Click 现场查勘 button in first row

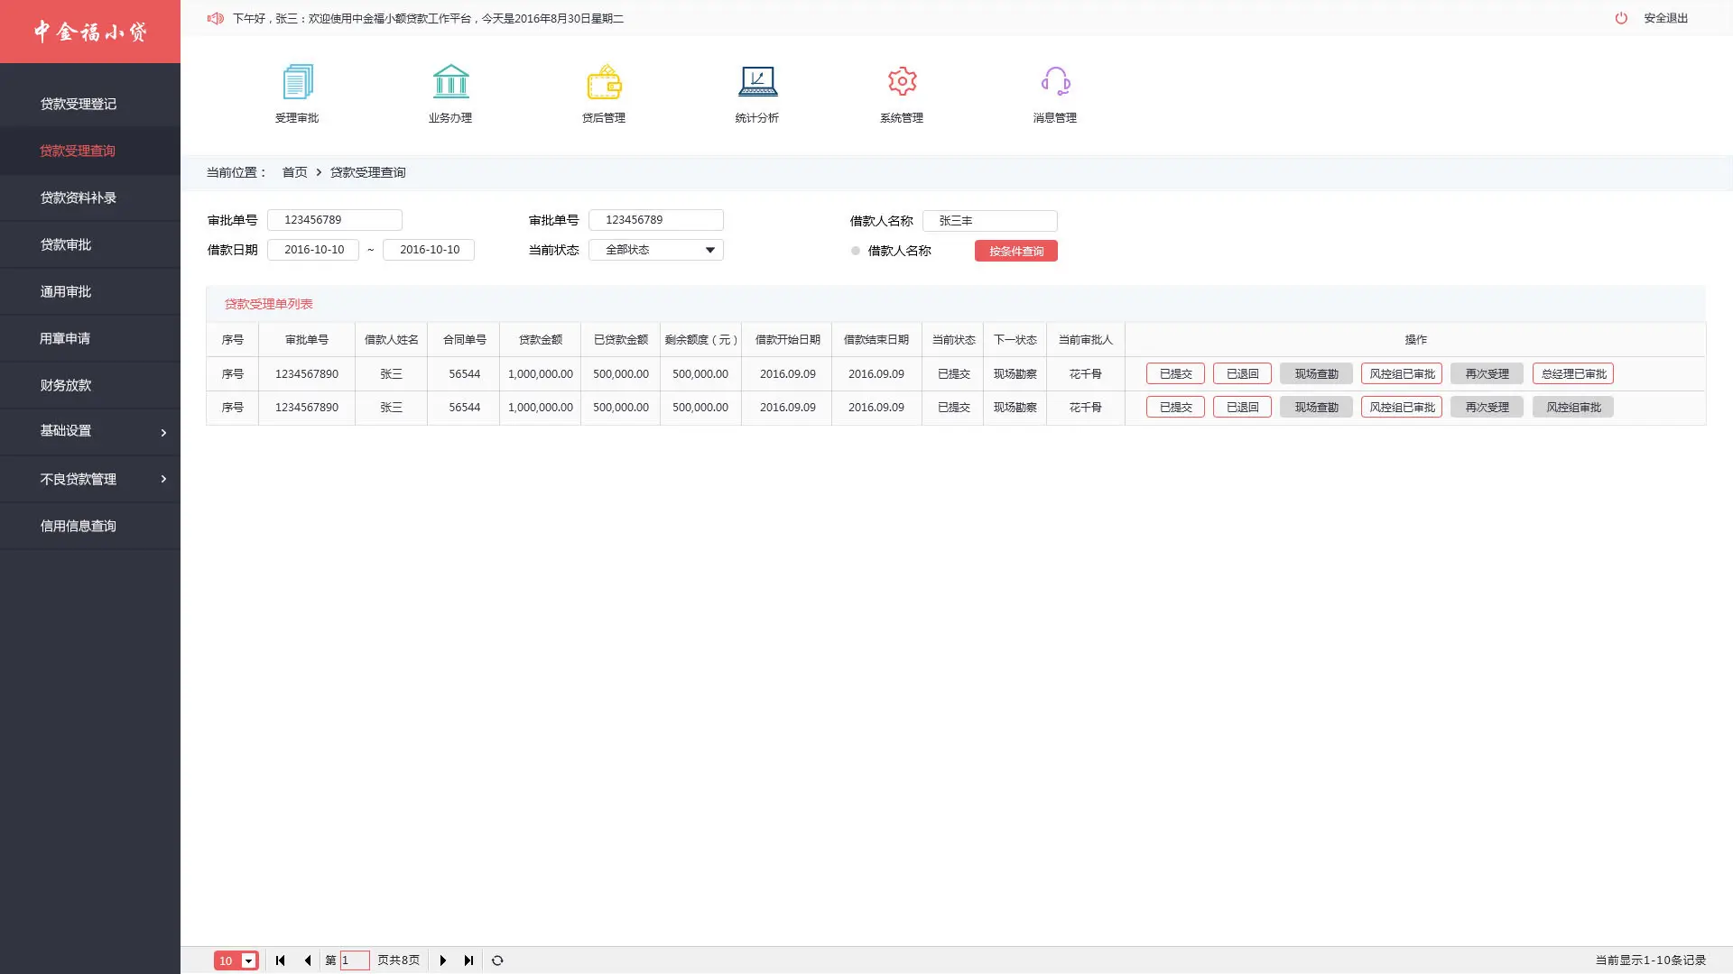1316,373
